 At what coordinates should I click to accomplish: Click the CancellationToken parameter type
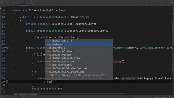point(152,48)
